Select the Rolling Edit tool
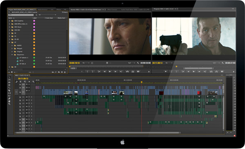245x149 pixels. click(9, 85)
